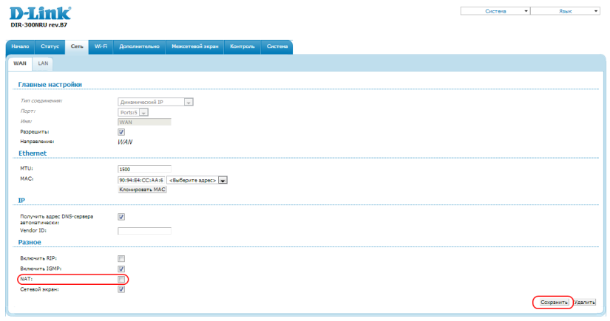Click the Удалить button
Image resolution: width=610 pixels, height=321 pixels.
(x=585, y=303)
